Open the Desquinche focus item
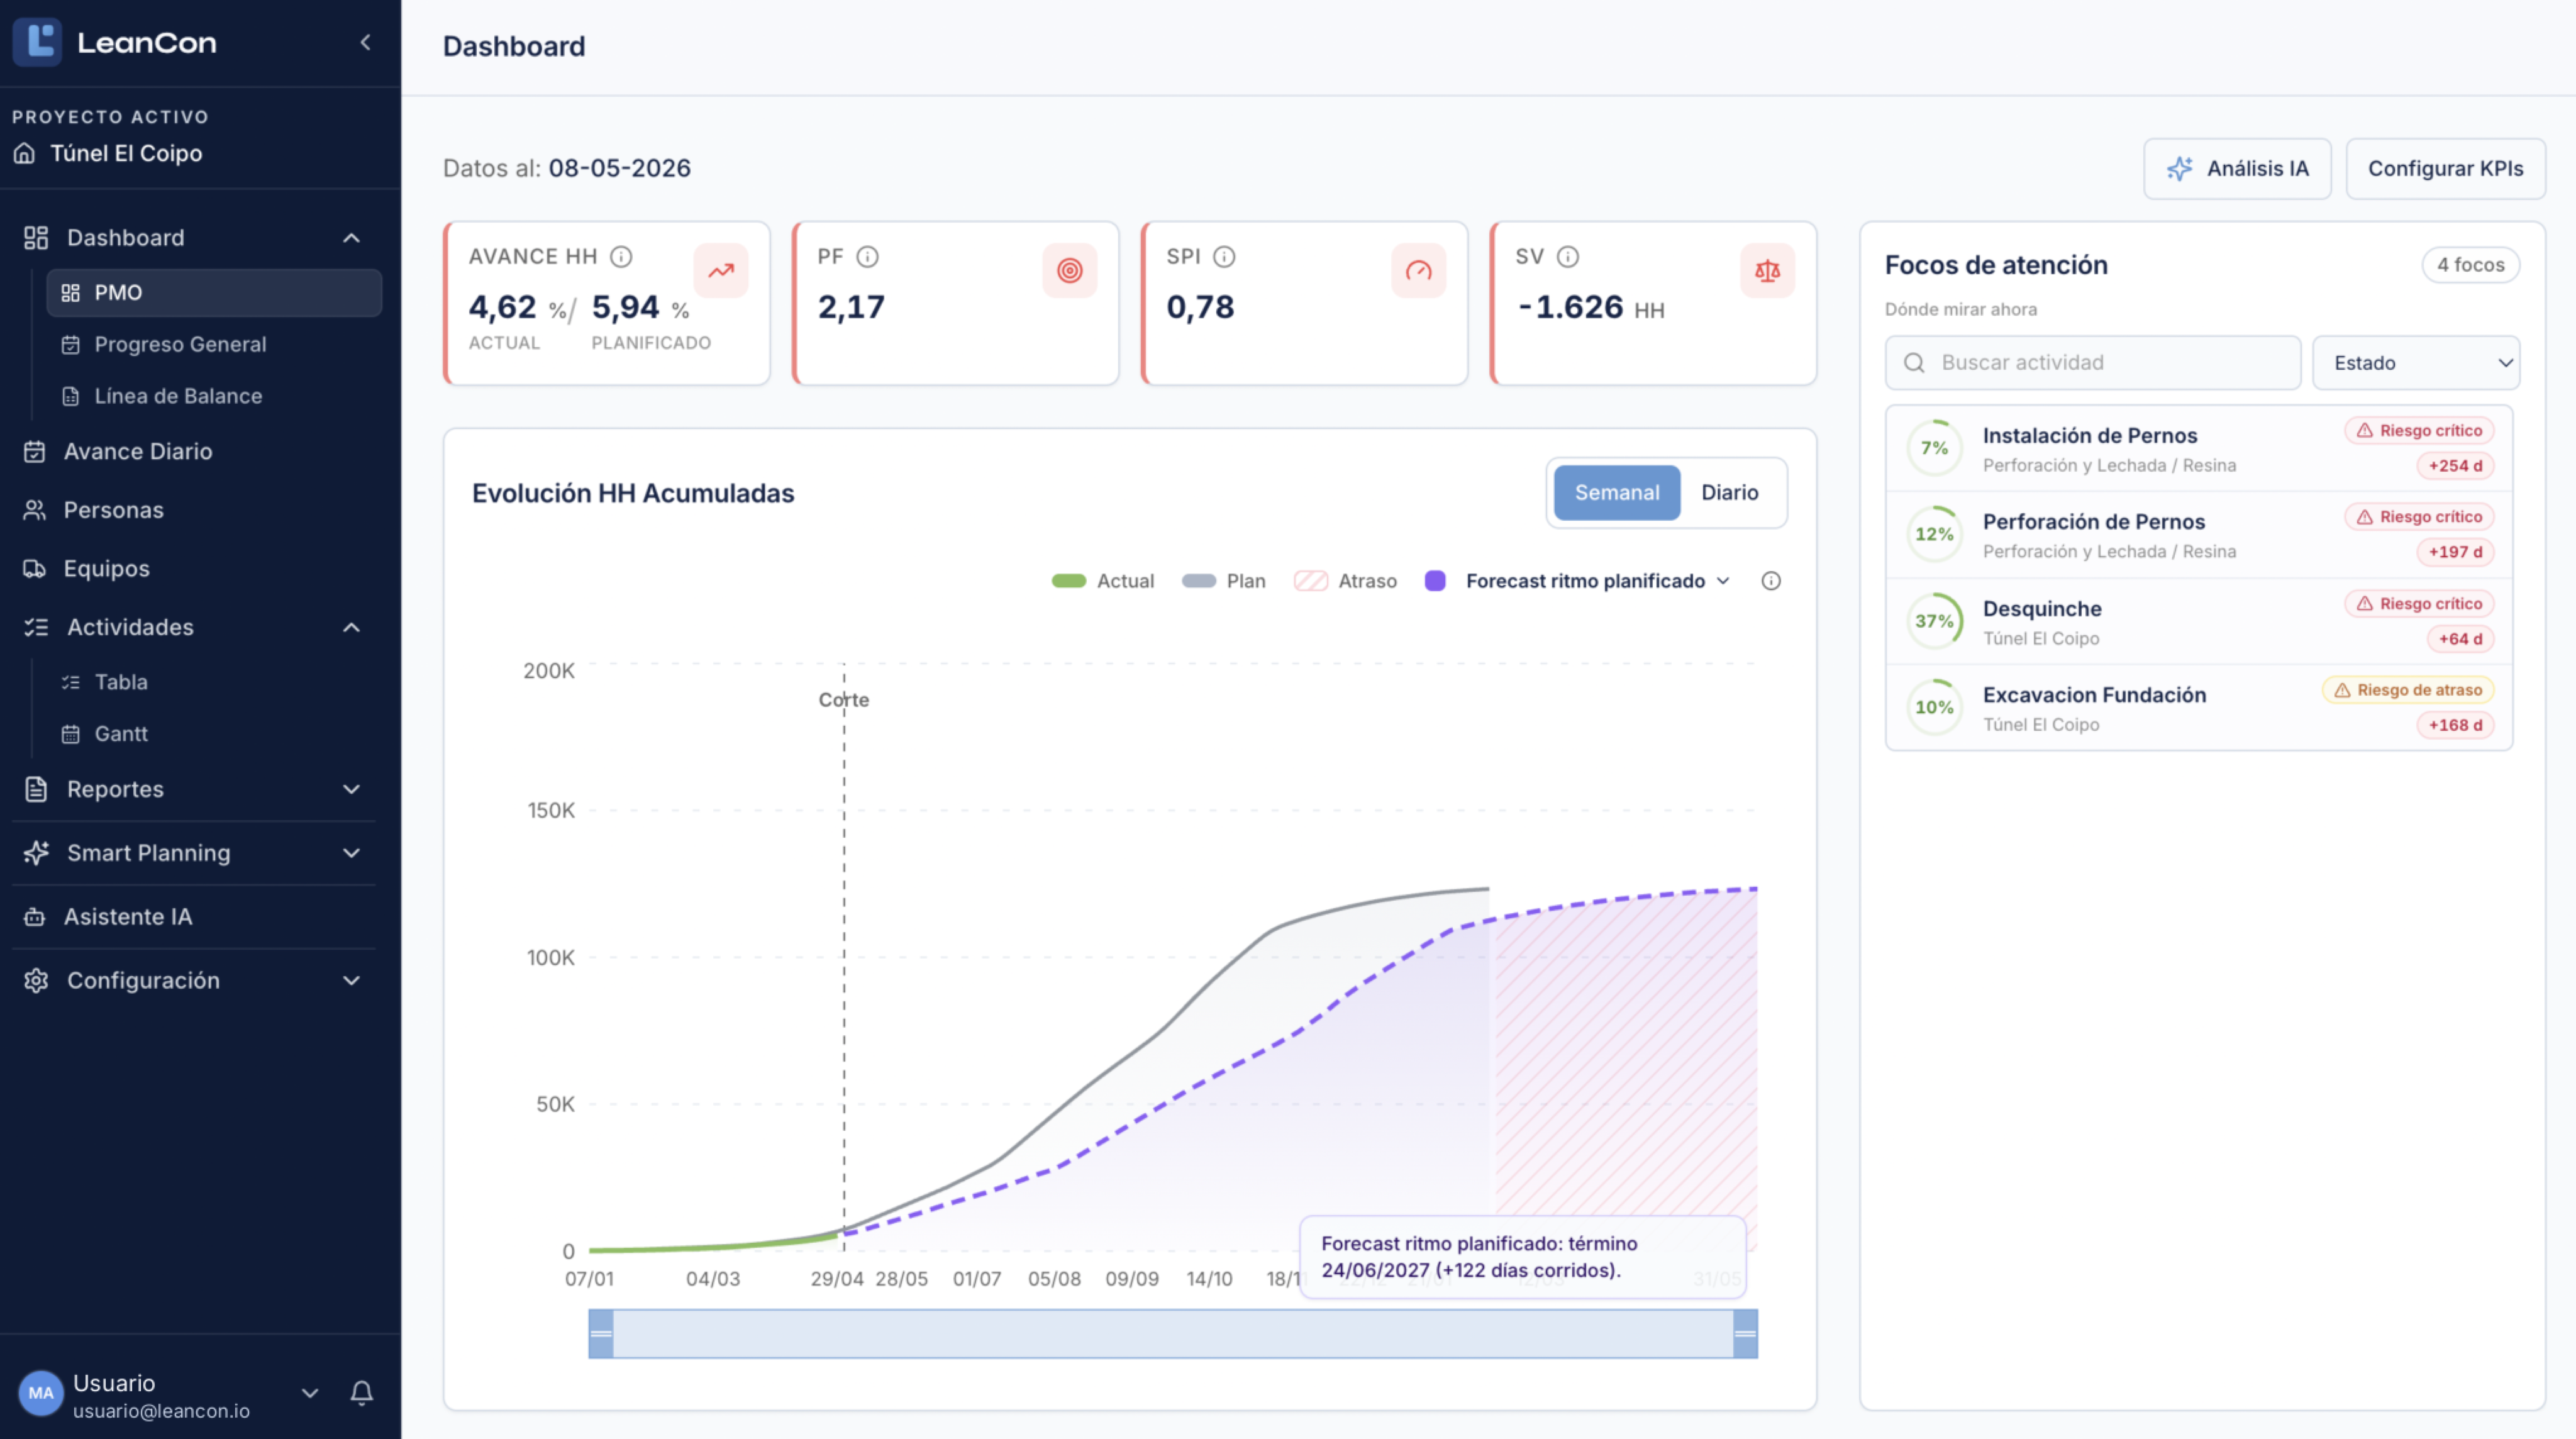Screen dimensions: 2576x1439 pos(2198,622)
